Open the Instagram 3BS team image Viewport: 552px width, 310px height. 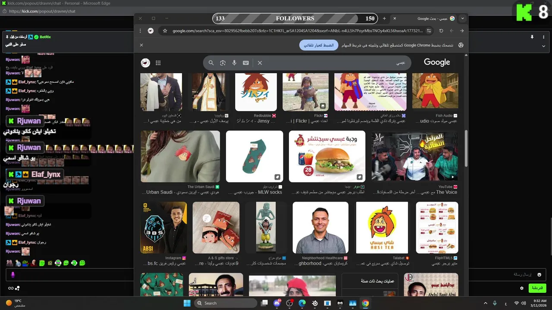[164, 228]
